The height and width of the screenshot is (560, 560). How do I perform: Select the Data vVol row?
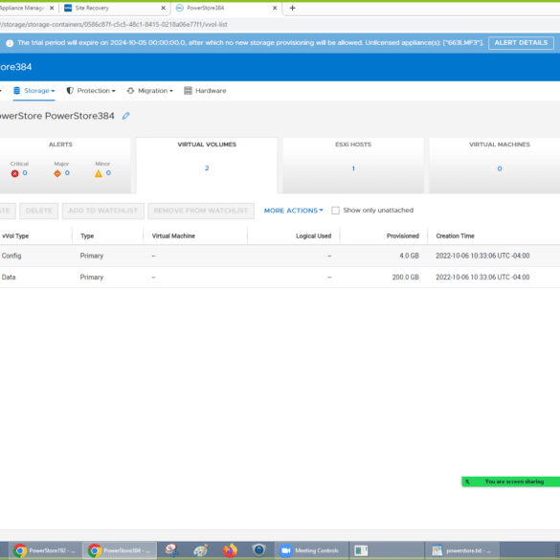tap(280, 278)
